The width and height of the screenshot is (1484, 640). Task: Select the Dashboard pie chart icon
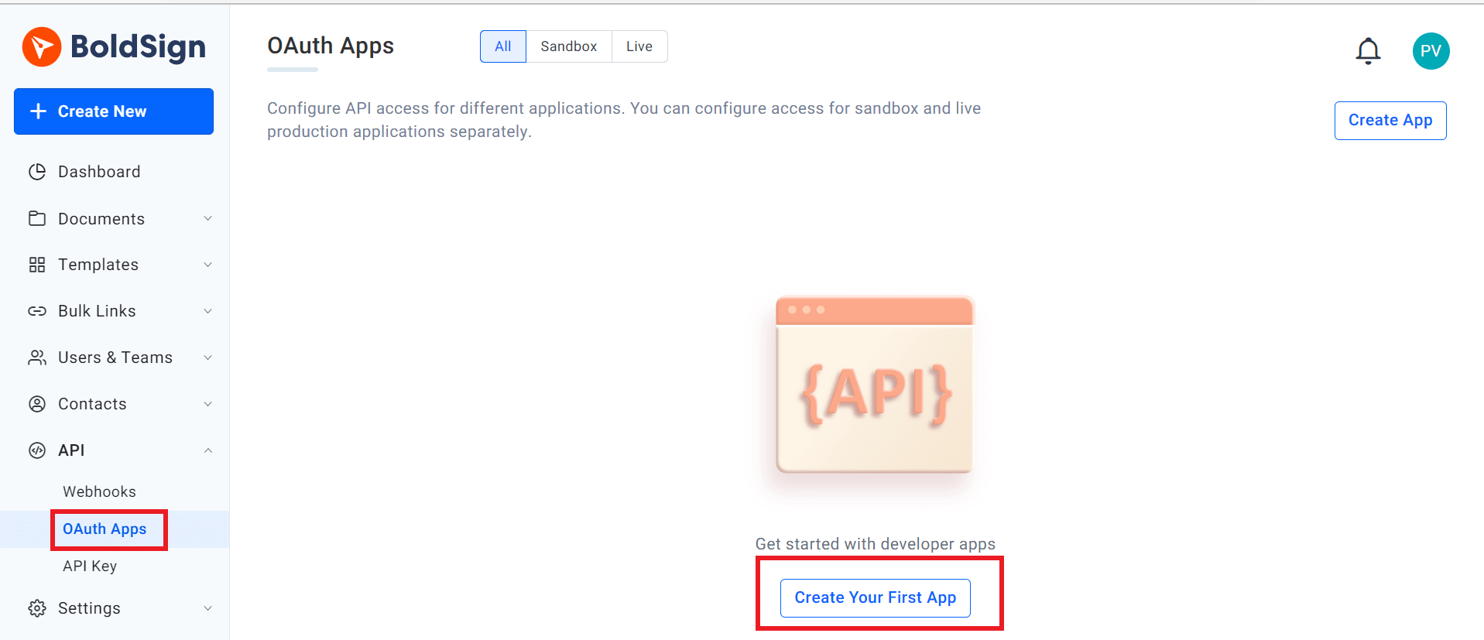pyautogui.click(x=38, y=171)
